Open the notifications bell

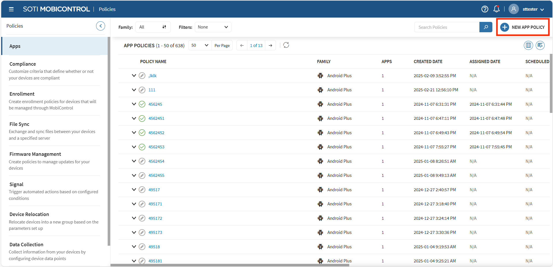point(496,9)
